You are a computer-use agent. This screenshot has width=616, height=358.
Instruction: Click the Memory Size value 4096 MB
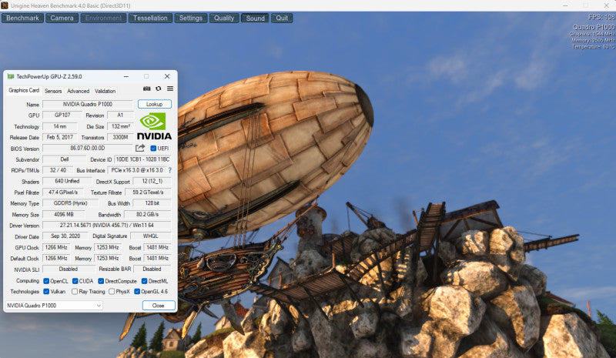point(64,214)
